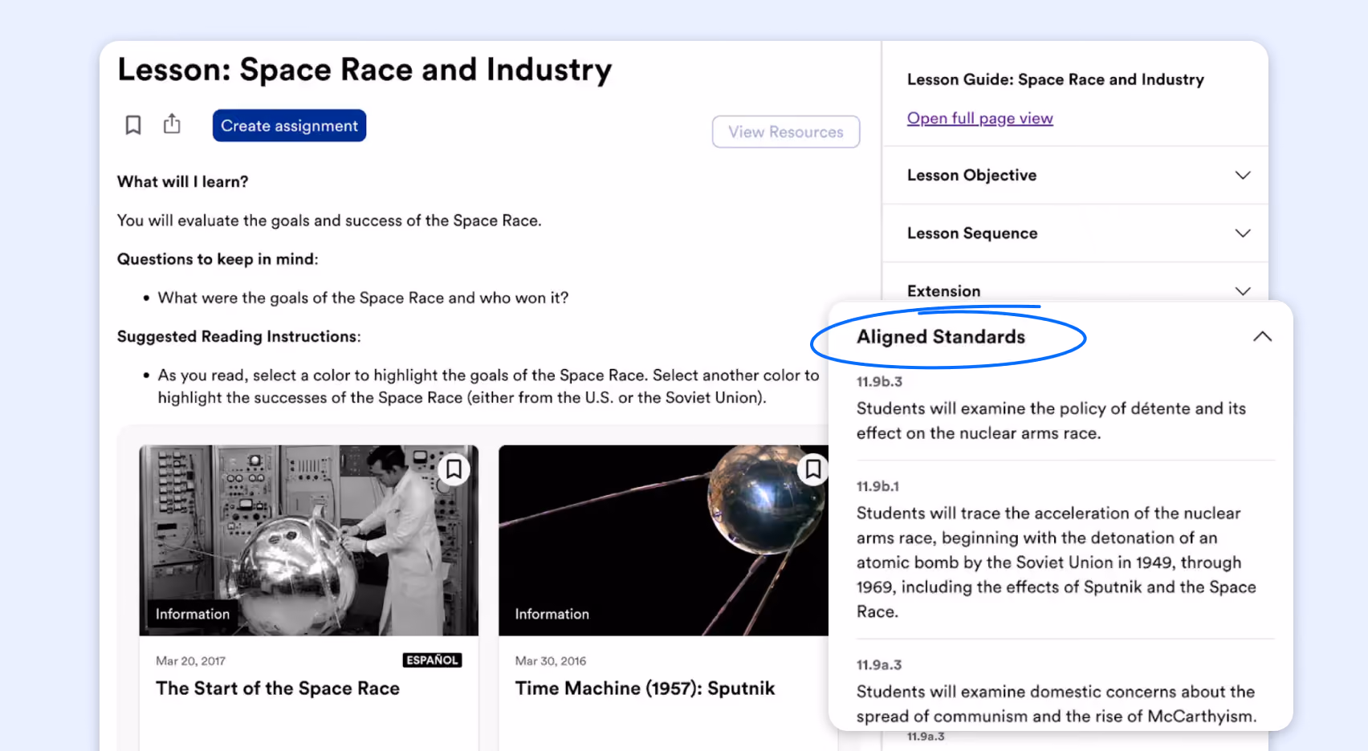The height and width of the screenshot is (751, 1368).
Task: Open View Resources
Action: (x=786, y=132)
